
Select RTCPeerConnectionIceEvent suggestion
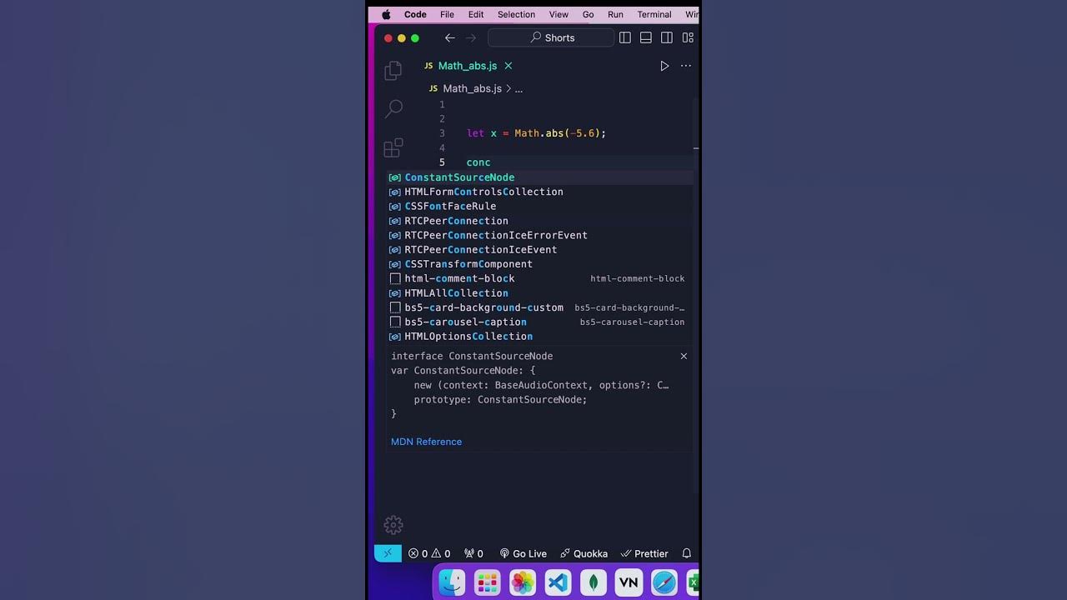(540, 249)
